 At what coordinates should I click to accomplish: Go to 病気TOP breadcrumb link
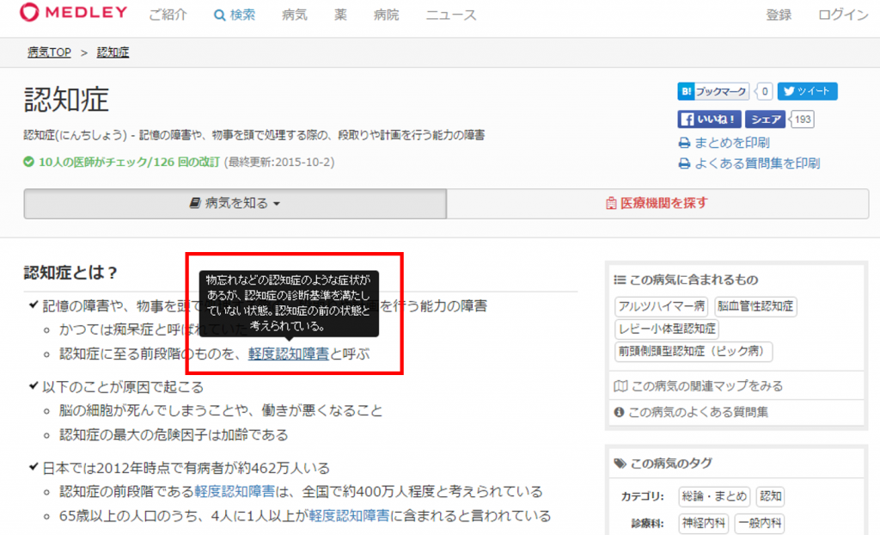(49, 52)
